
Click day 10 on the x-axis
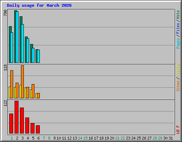coord(59,138)
